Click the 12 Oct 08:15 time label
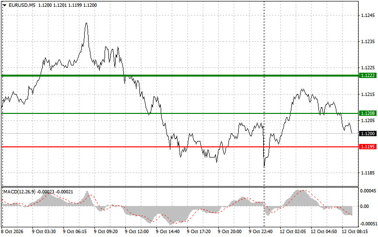Image resolution: width=378 pixels, height=237 pixels. (x=355, y=232)
